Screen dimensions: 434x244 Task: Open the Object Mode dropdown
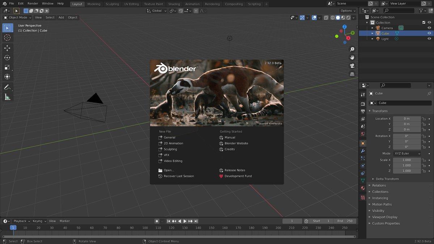pos(17,17)
